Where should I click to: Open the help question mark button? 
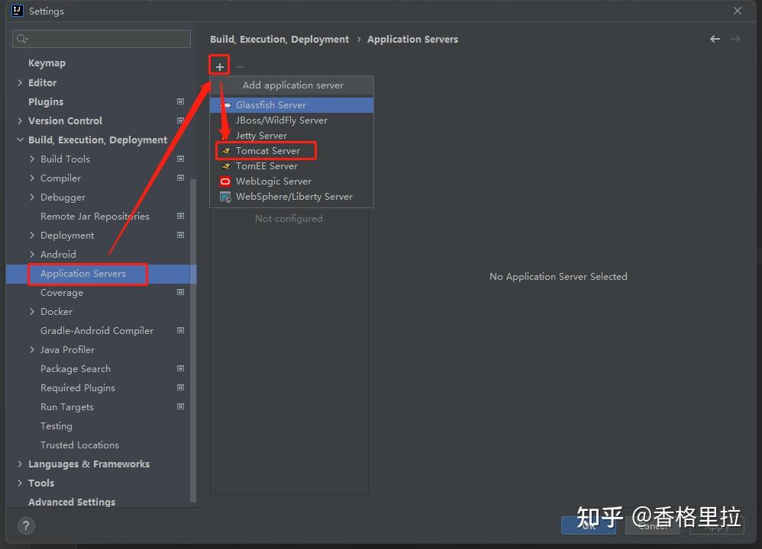(x=26, y=525)
